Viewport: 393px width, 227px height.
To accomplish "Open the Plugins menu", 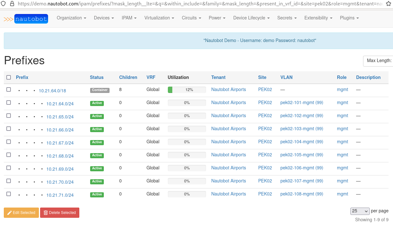I will [x=349, y=18].
